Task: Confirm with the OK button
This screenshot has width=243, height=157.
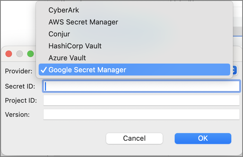Action: pyautogui.click(x=203, y=138)
